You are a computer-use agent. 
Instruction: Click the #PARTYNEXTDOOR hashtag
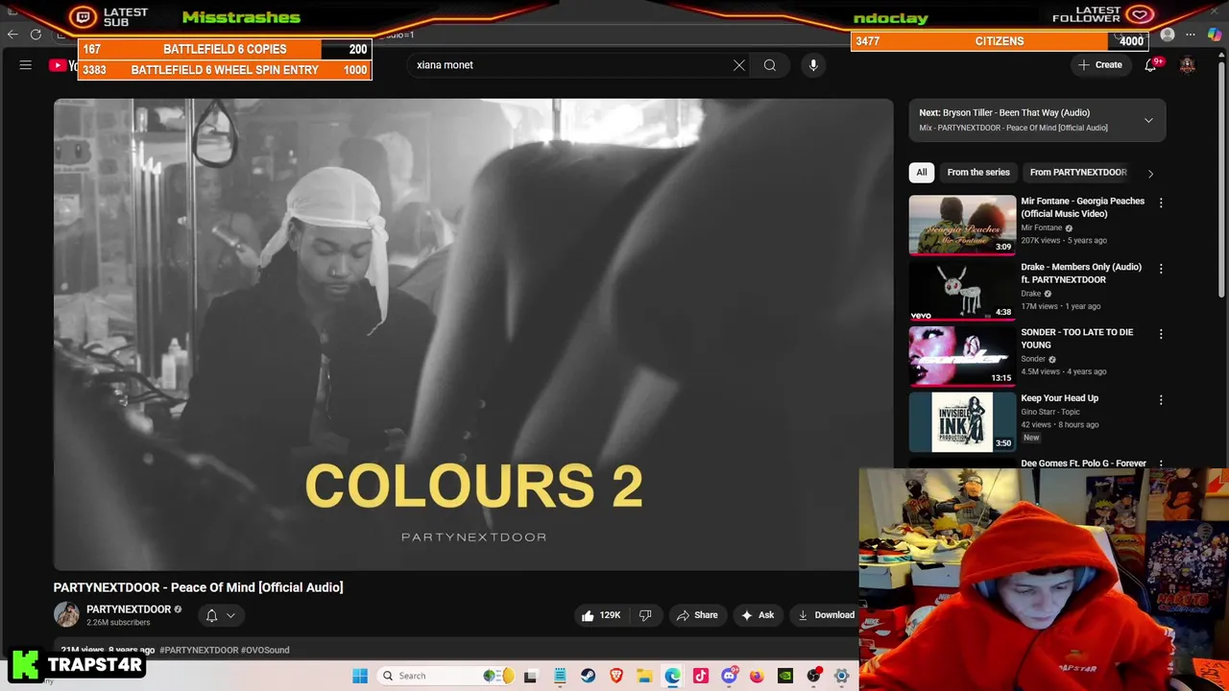pos(199,650)
